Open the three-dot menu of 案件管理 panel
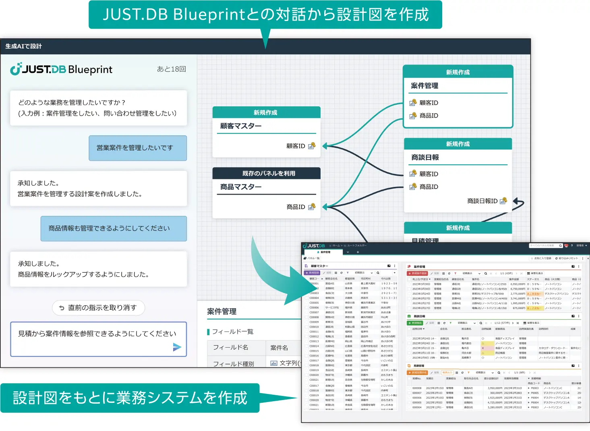The width and height of the screenshot is (590, 431). (x=579, y=267)
